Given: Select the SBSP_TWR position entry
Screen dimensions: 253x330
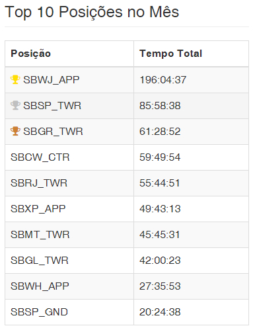Looking at the screenshot, I should [52, 106].
